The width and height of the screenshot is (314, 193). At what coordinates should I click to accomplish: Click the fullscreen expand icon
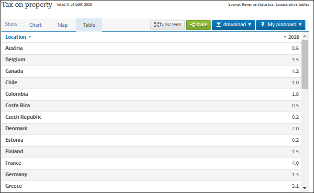click(157, 25)
